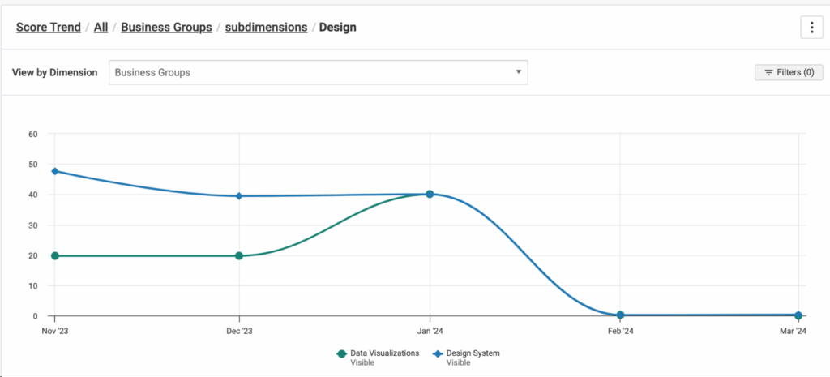The image size is (830, 377).
Task: Navigate to the All breadcrumb
Action: (101, 27)
